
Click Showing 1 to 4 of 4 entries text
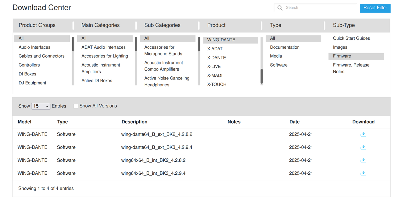click(x=46, y=189)
